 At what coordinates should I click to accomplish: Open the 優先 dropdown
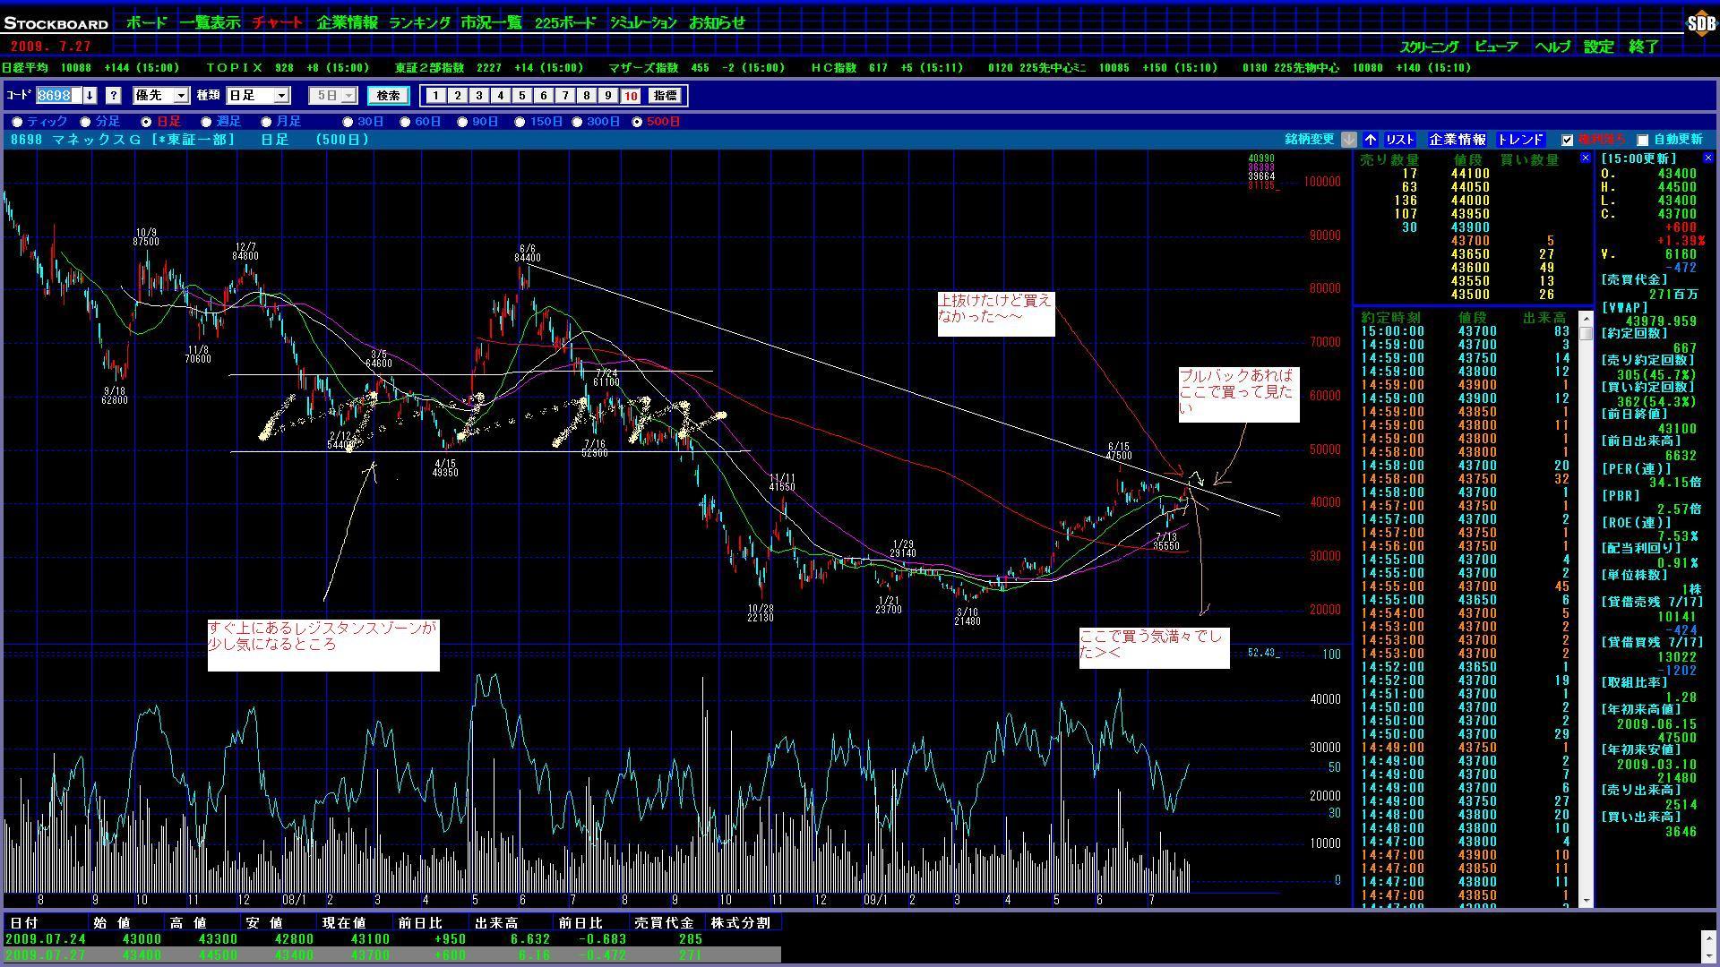point(181,96)
